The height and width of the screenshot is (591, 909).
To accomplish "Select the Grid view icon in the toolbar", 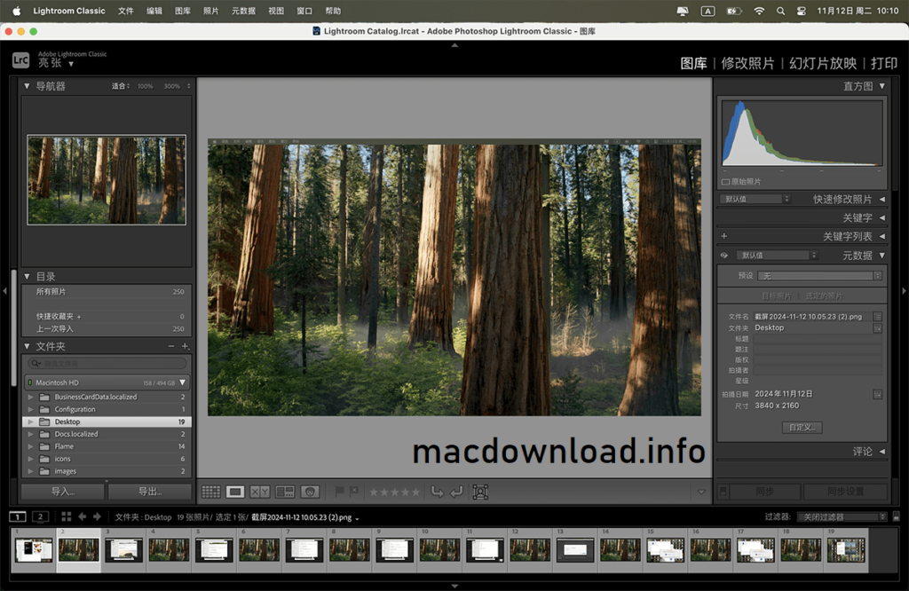I will pos(210,491).
